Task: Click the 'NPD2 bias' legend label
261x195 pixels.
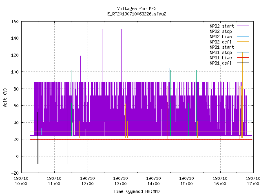Action: (221, 37)
